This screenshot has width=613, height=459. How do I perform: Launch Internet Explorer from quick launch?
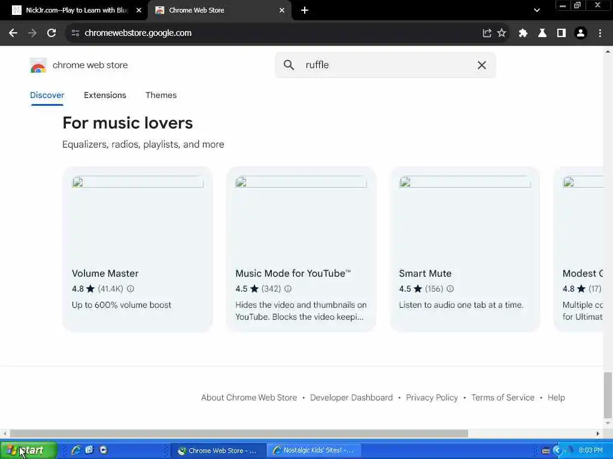click(x=76, y=450)
